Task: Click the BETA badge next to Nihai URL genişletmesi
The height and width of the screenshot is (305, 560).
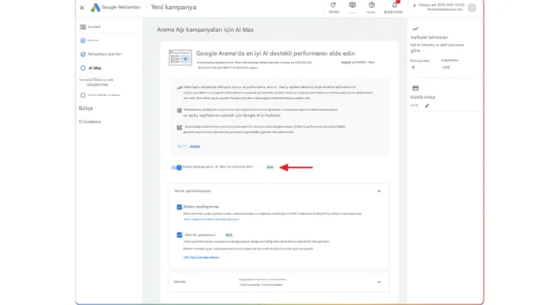Action: 229,235
